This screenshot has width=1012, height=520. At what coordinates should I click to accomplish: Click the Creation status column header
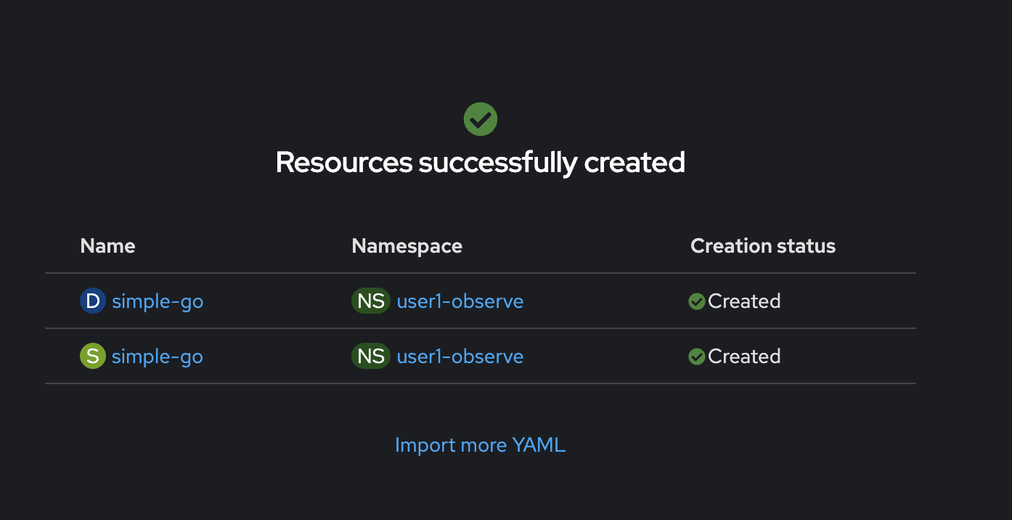[763, 246]
